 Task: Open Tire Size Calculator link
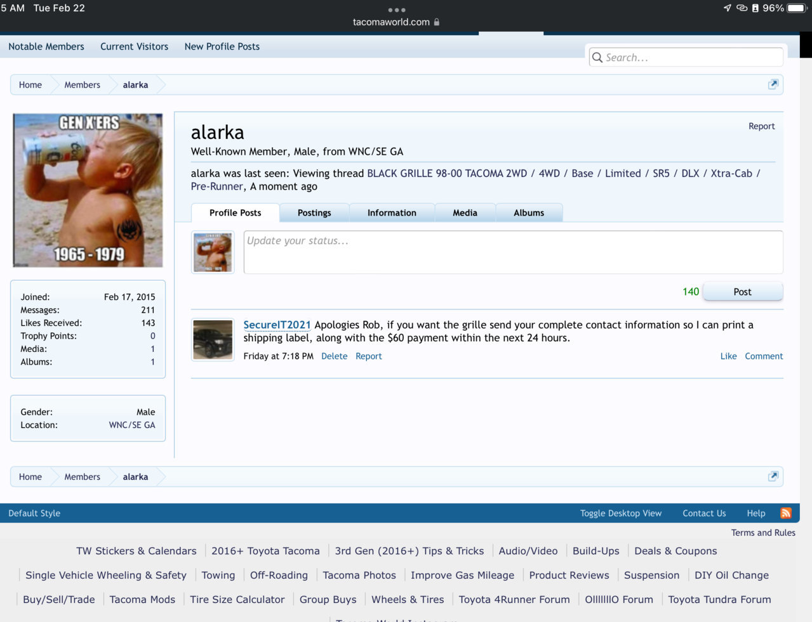point(237,599)
